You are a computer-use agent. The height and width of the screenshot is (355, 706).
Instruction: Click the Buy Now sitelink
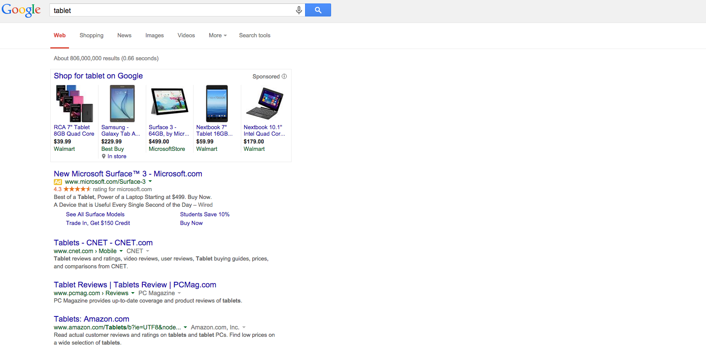coord(191,223)
